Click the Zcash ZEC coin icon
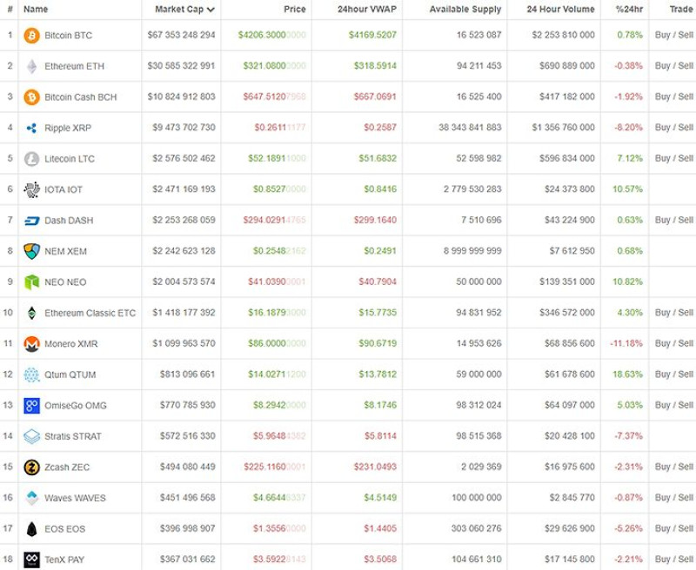 click(31, 467)
